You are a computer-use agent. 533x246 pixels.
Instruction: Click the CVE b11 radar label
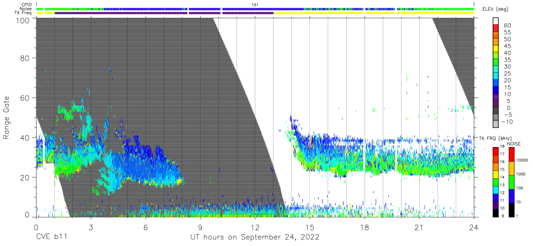pos(51,237)
